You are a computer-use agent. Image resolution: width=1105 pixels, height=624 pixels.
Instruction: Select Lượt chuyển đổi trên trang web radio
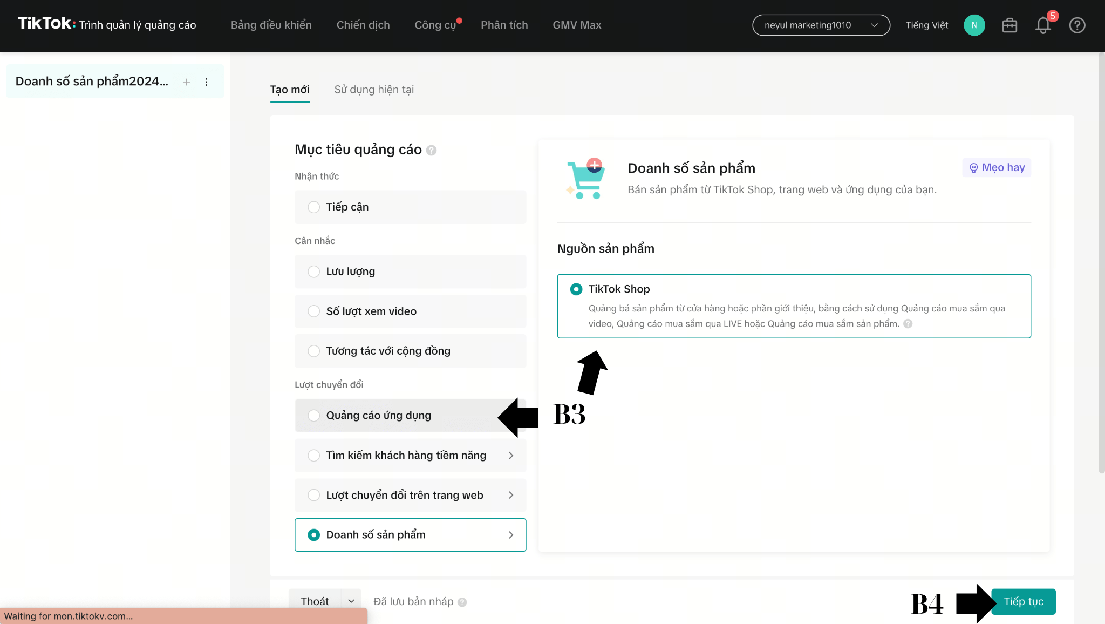tap(313, 495)
